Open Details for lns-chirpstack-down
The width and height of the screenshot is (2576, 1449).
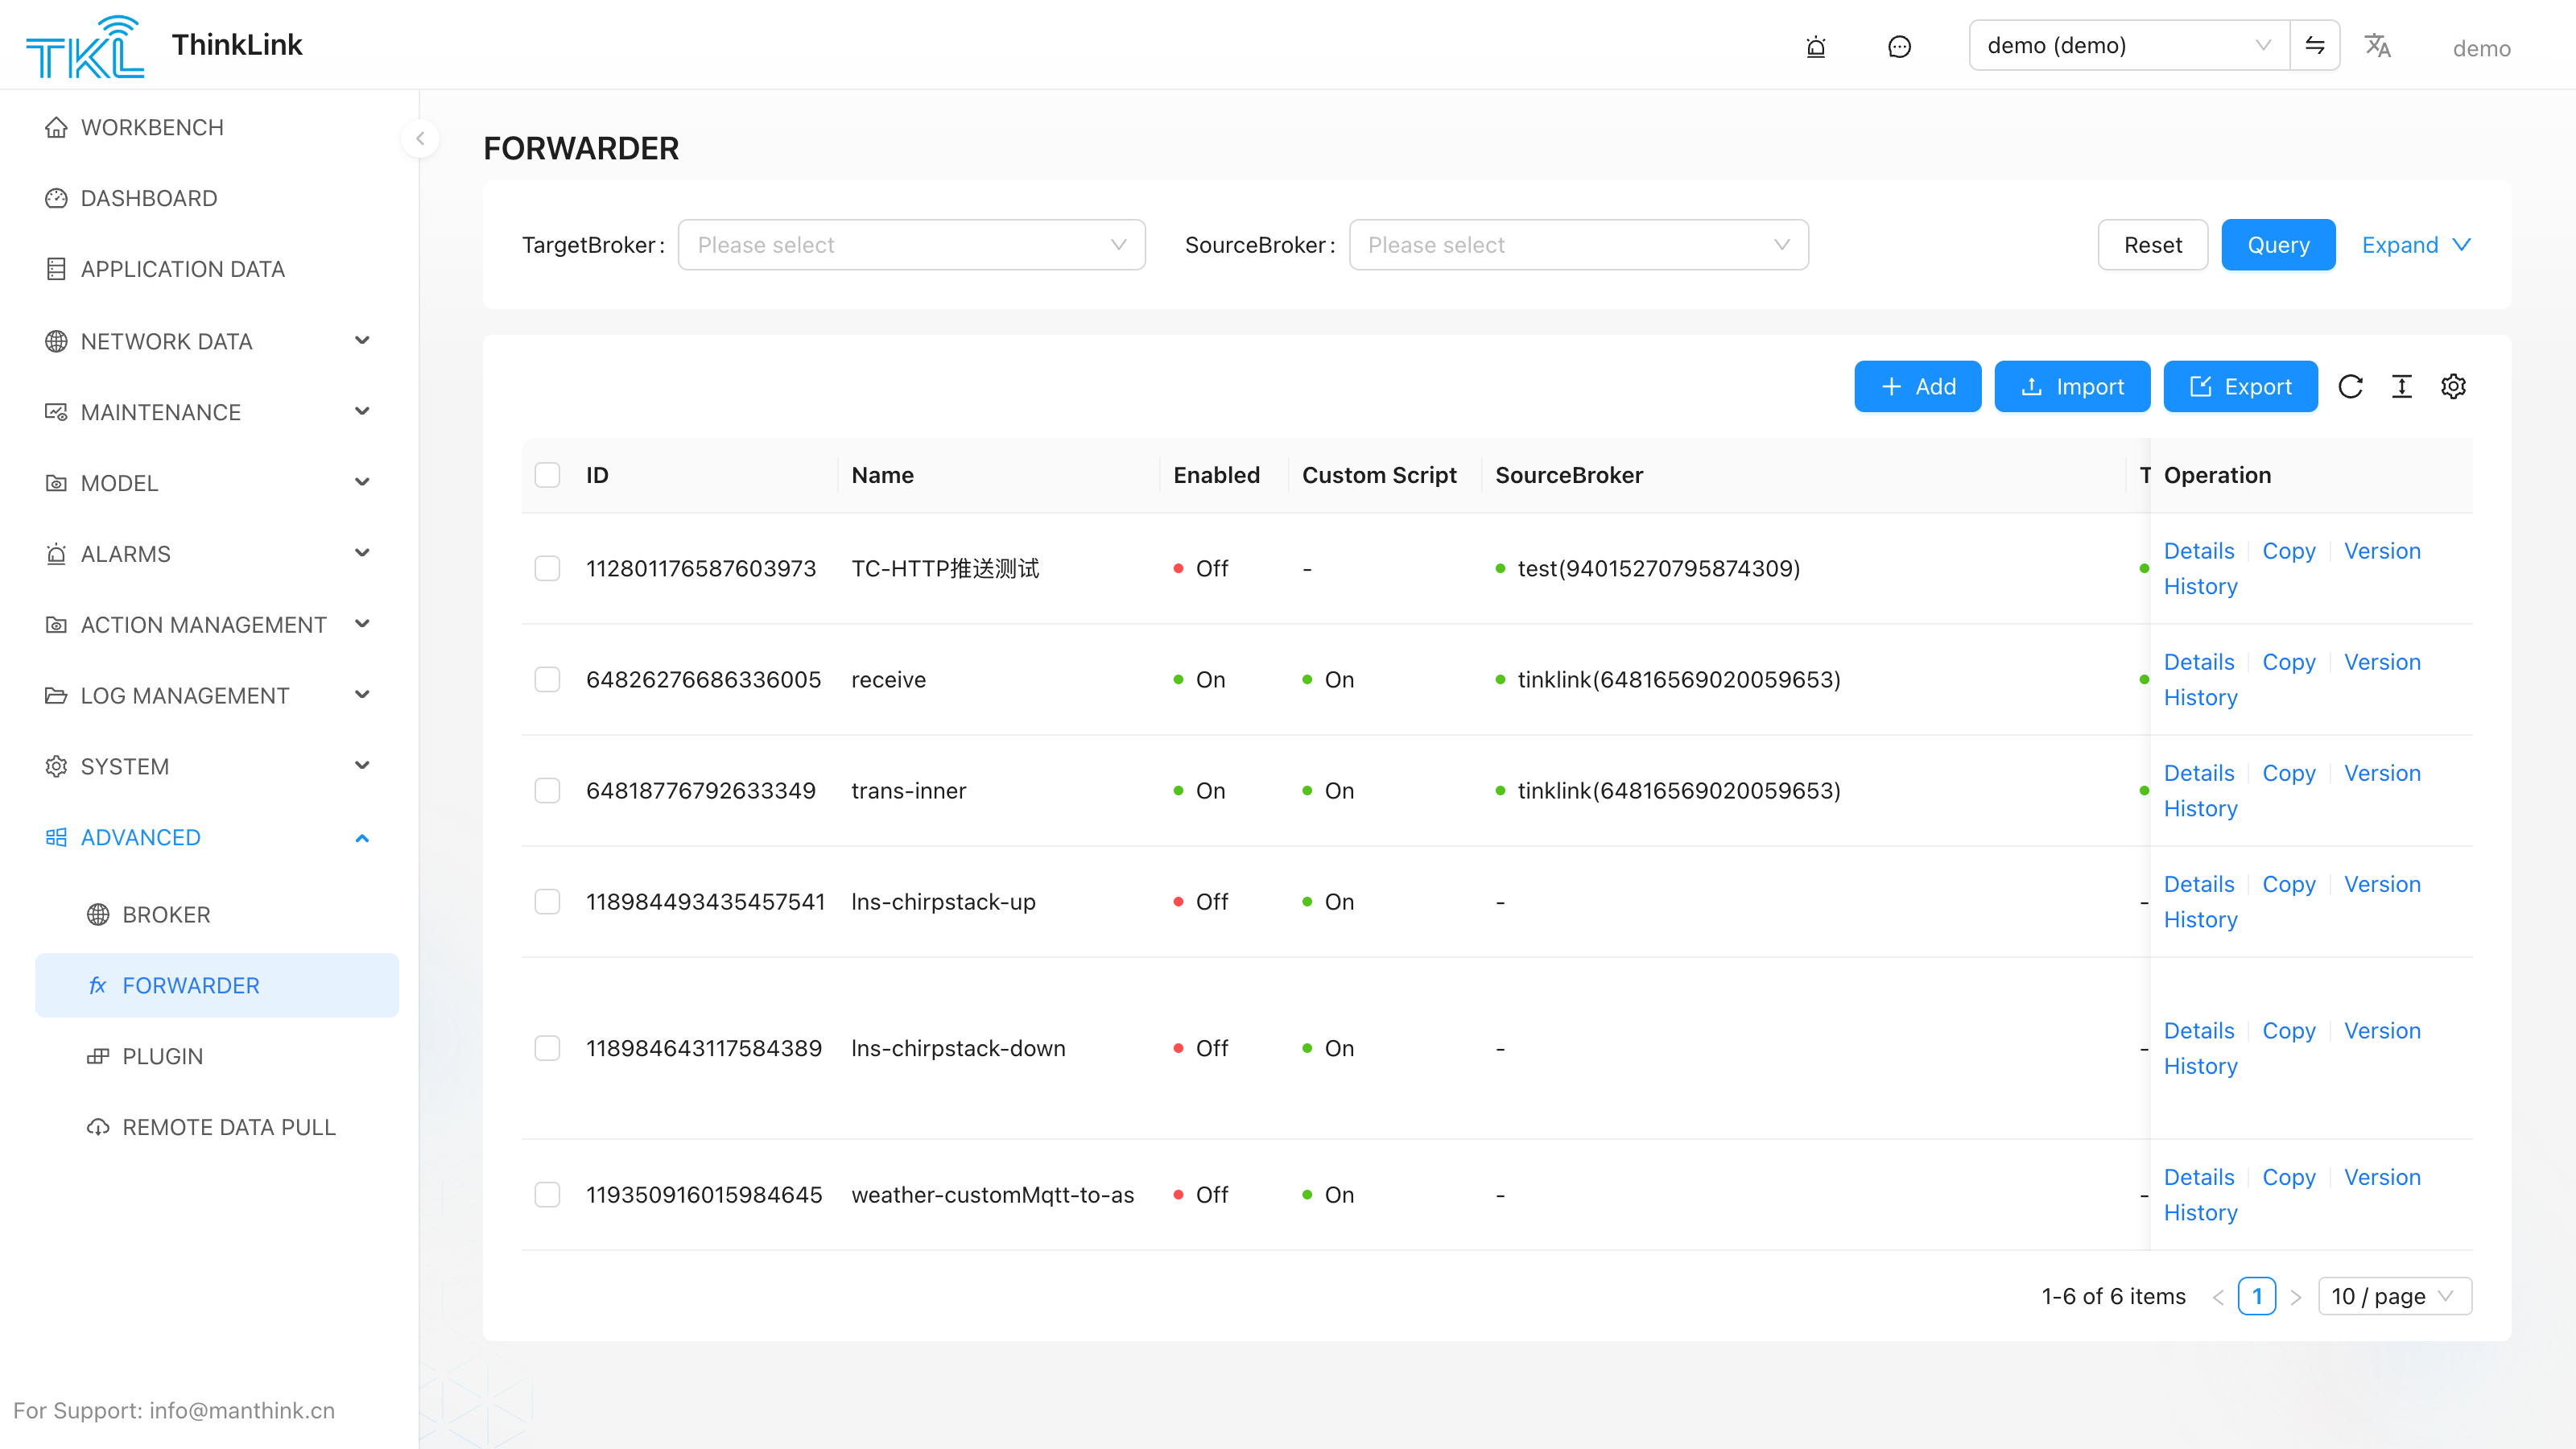tap(2198, 1030)
